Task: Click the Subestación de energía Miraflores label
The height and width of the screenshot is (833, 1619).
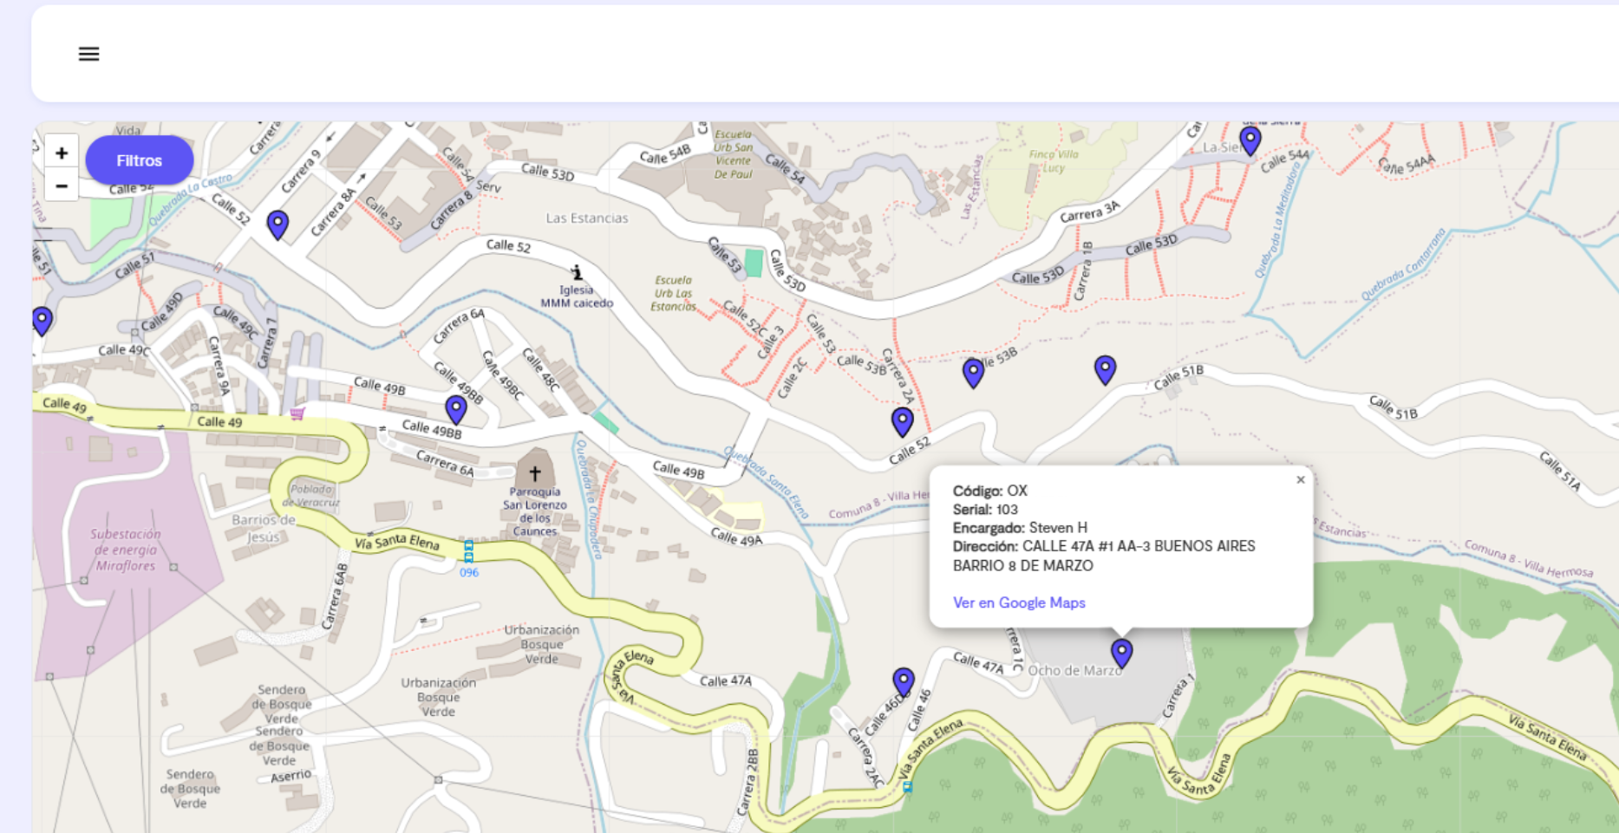Action: [x=126, y=550]
